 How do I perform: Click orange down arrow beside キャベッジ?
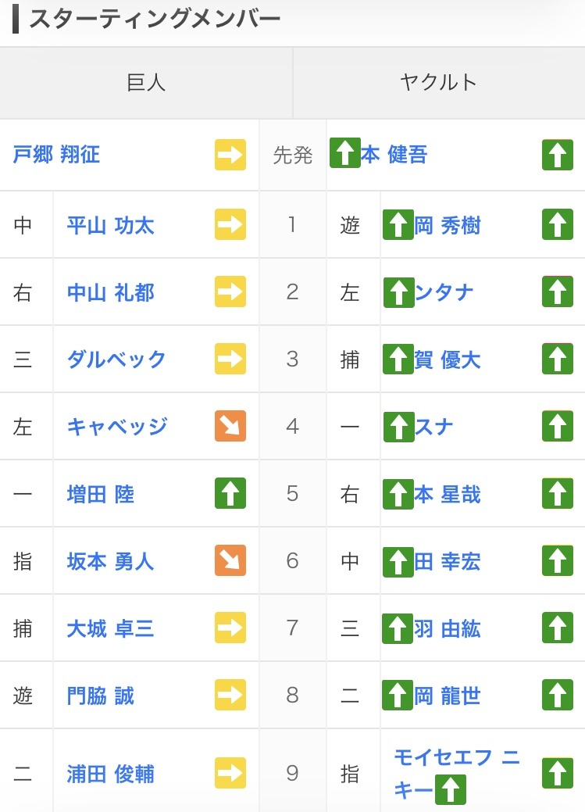230,426
